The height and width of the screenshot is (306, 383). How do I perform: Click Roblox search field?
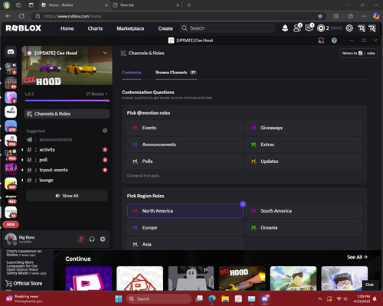coord(228,28)
